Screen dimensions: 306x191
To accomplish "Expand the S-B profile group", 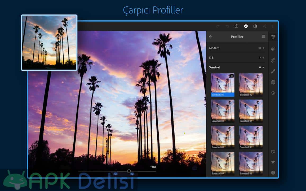I will (x=263, y=58).
